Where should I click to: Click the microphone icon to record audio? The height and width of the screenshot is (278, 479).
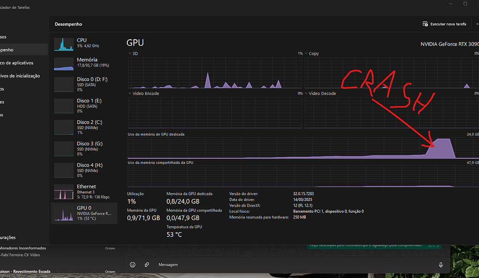click(440, 264)
